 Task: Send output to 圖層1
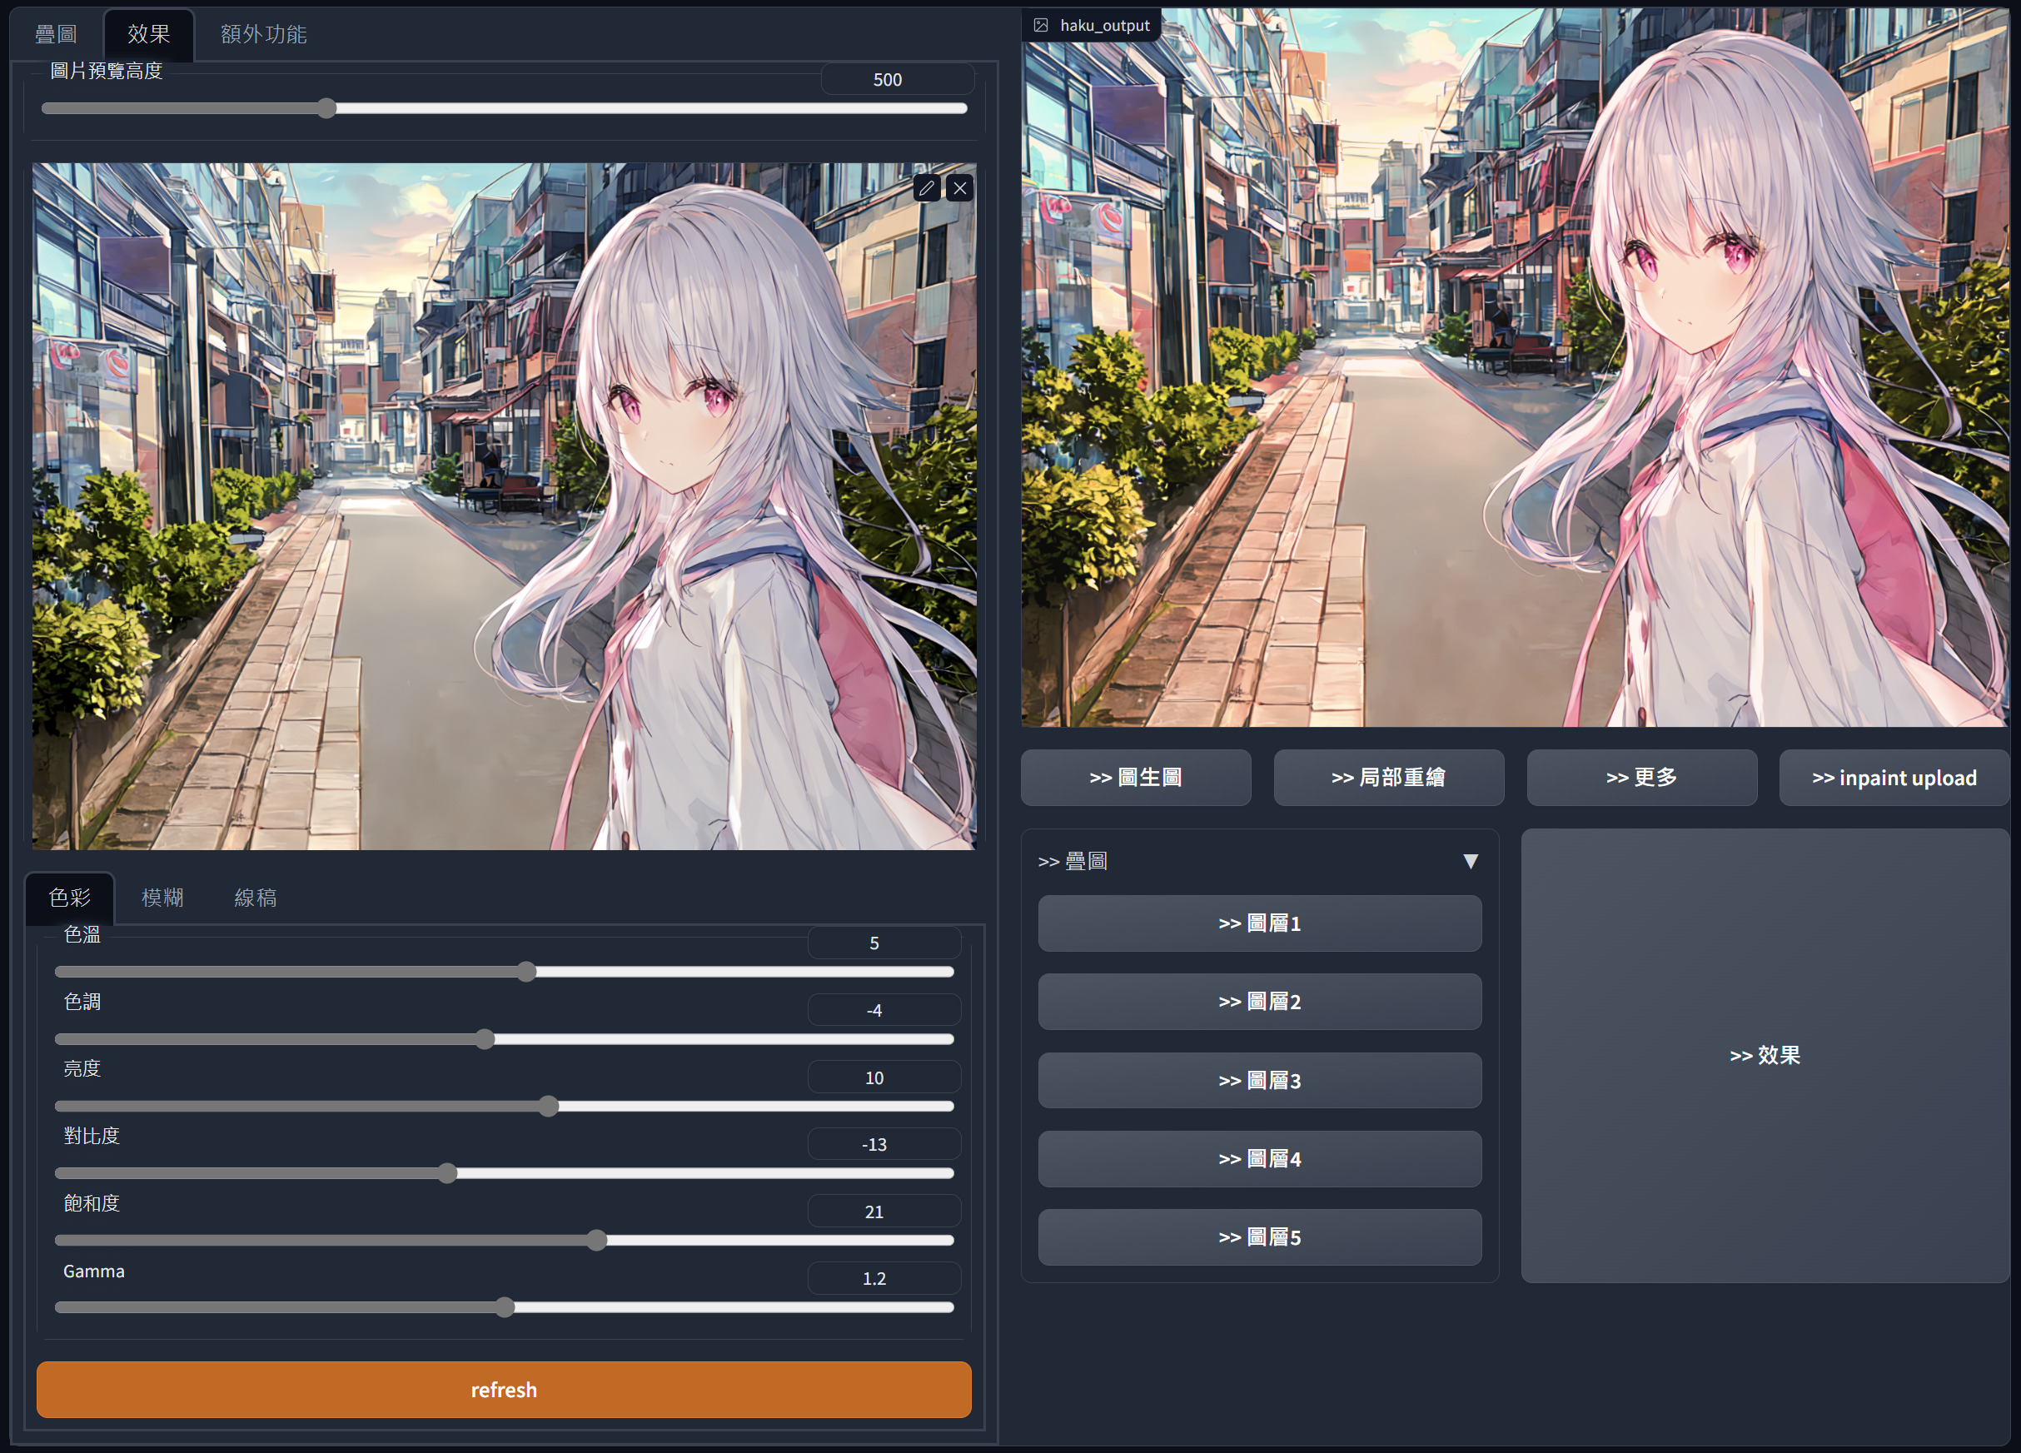click(1259, 923)
